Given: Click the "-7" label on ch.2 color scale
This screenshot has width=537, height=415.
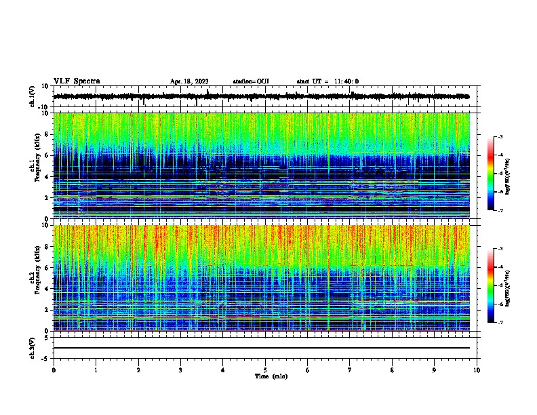Looking at the screenshot, I should (500, 322).
